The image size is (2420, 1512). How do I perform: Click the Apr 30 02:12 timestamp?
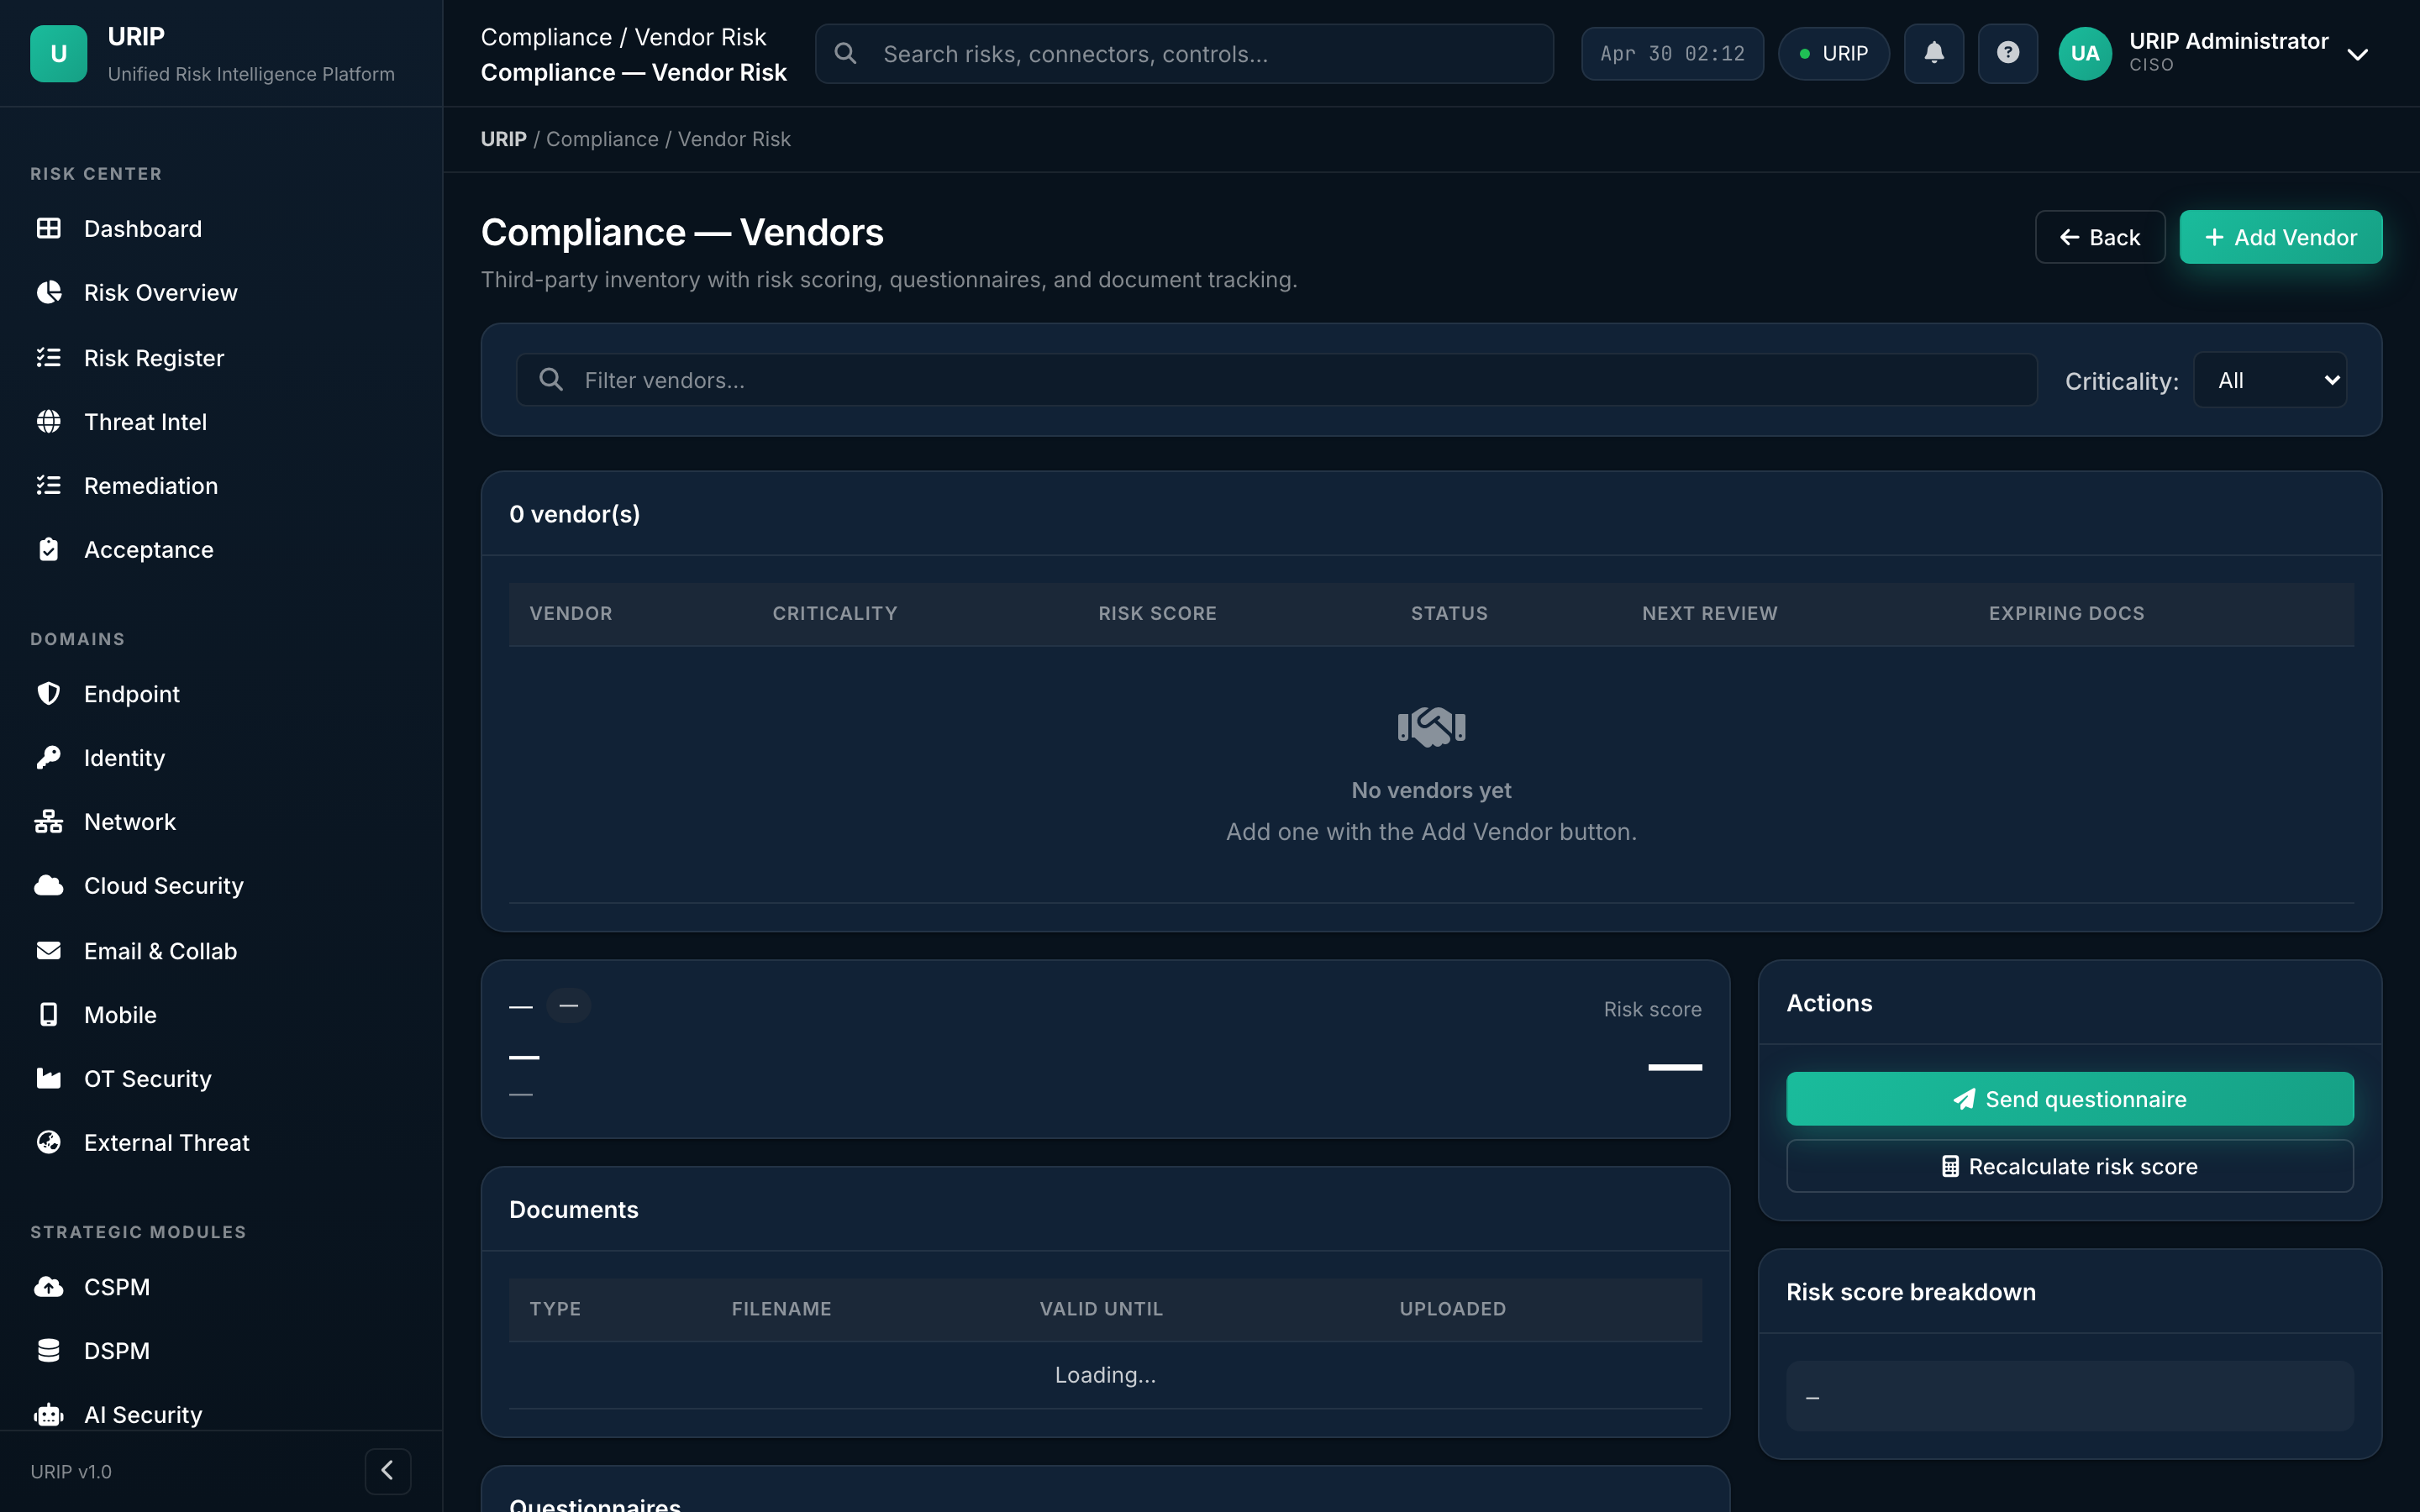1672,53
